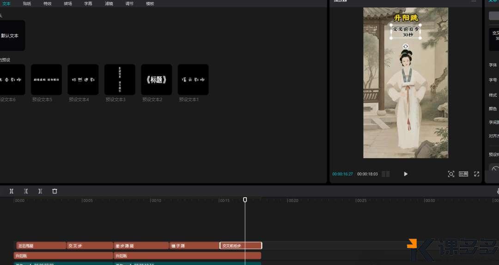Select the 默认文本 default text thumbnail
This screenshot has width=499, height=265.
[12, 35]
